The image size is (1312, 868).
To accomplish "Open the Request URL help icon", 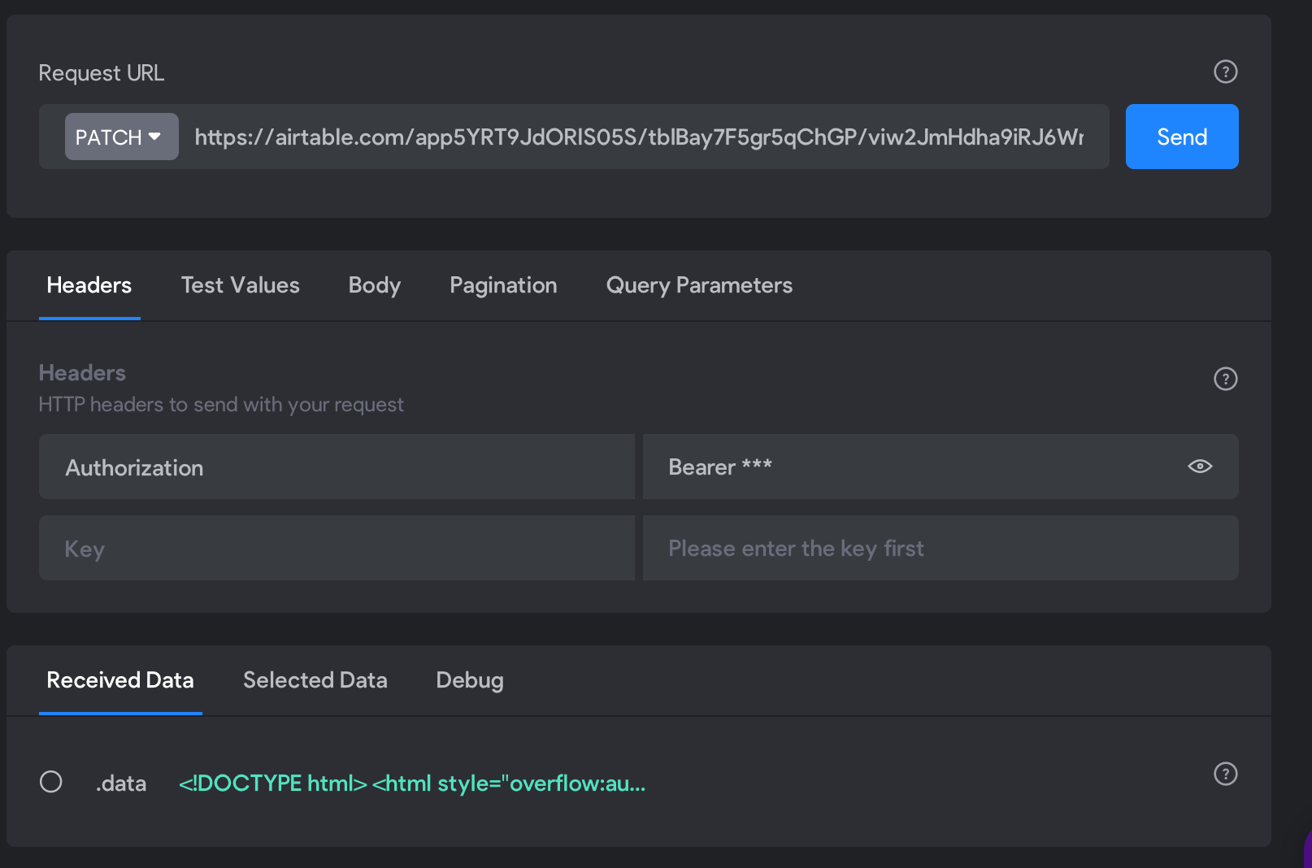I will click(x=1225, y=72).
